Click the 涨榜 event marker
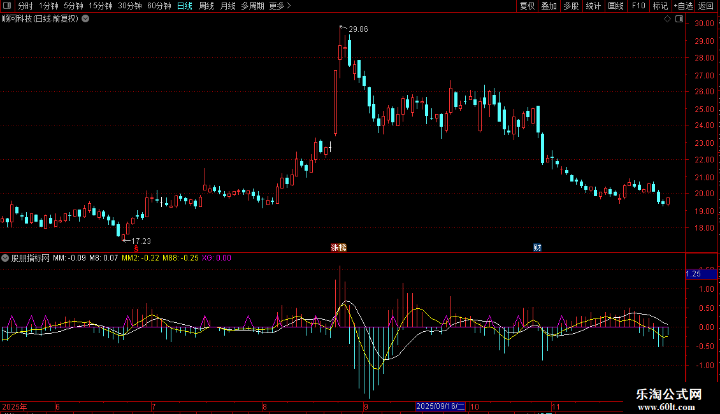720x414 pixels. [338, 247]
